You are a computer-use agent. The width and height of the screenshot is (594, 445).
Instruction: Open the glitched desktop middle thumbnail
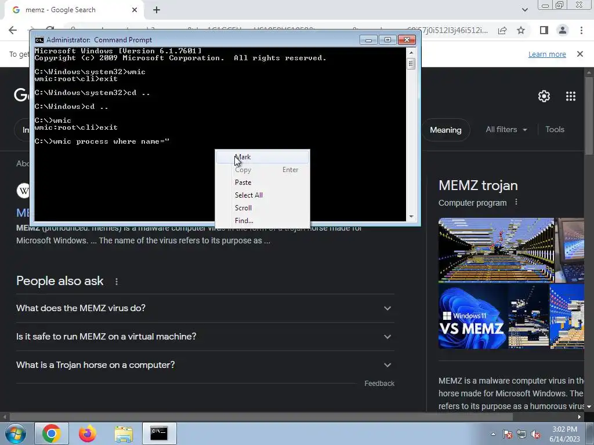tap(528, 316)
